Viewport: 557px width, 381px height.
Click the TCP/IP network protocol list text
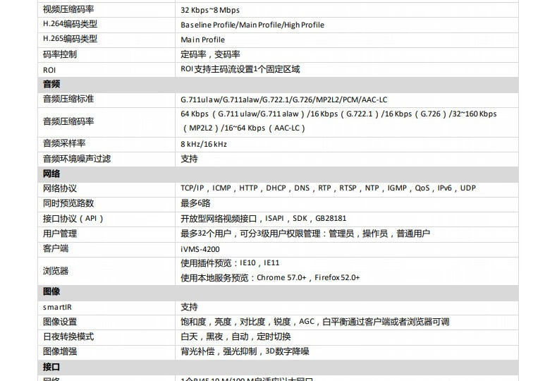pos(328,188)
